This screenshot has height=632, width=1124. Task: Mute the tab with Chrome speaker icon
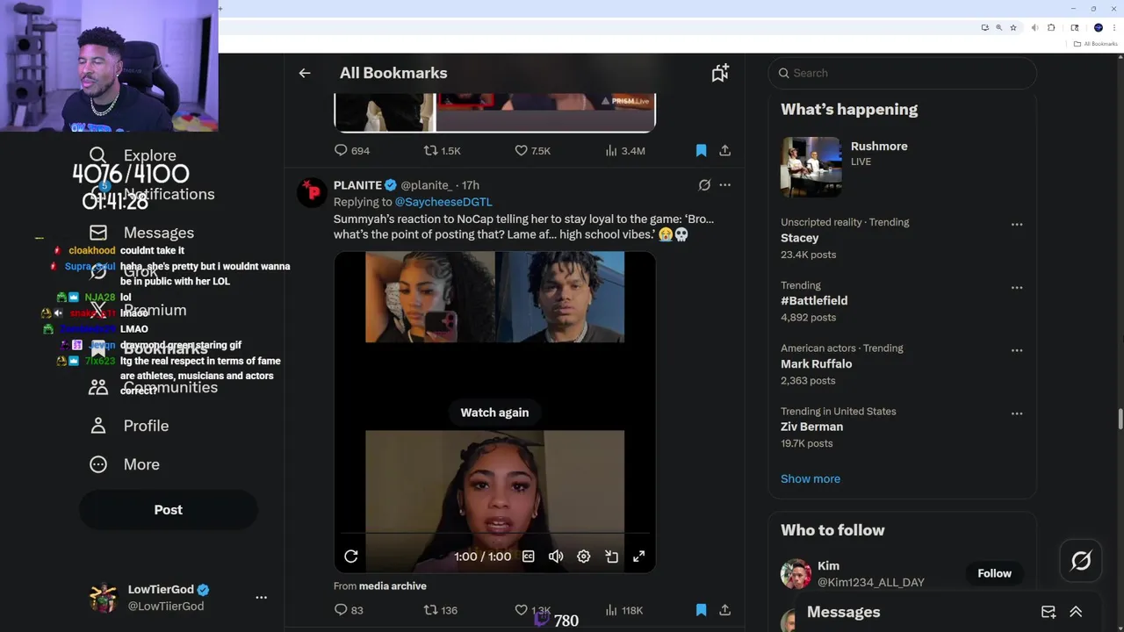[x=1035, y=28]
